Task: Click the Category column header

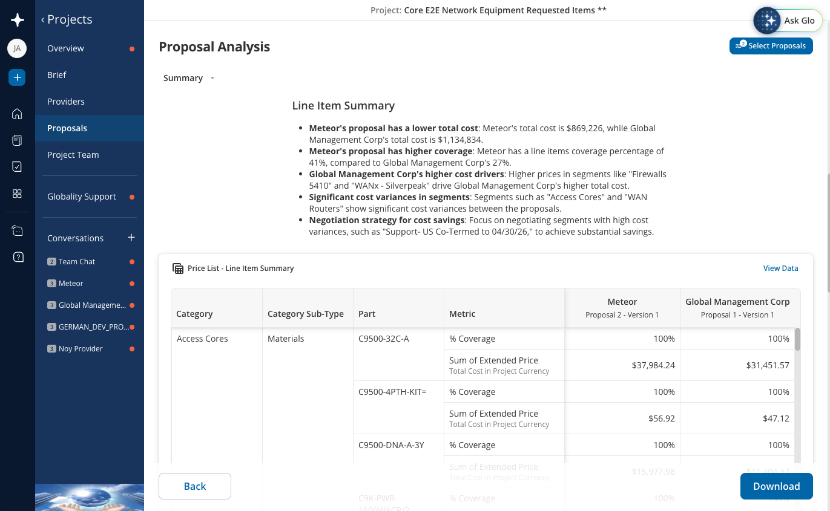Action: click(x=217, y=308)
